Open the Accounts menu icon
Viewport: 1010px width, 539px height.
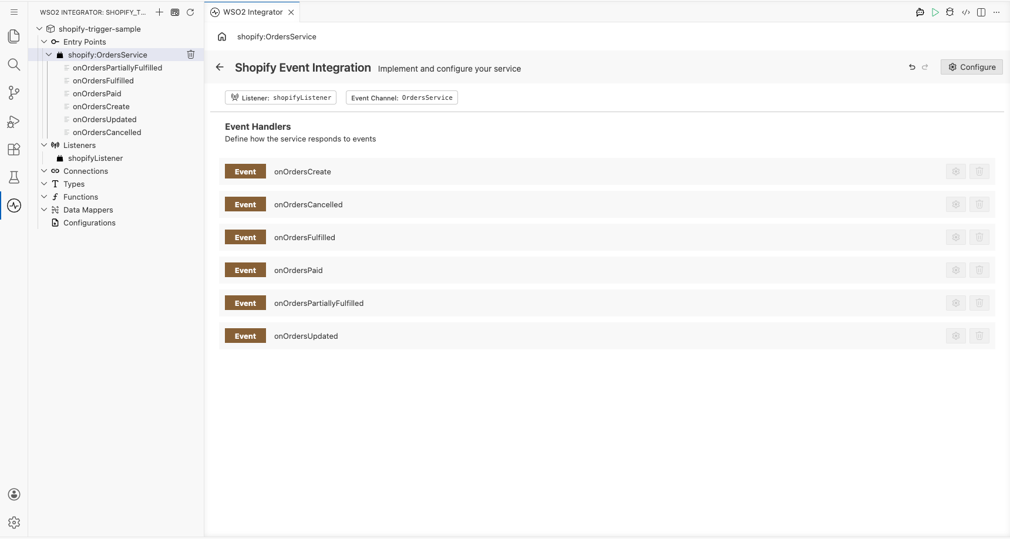click(14, 494)
